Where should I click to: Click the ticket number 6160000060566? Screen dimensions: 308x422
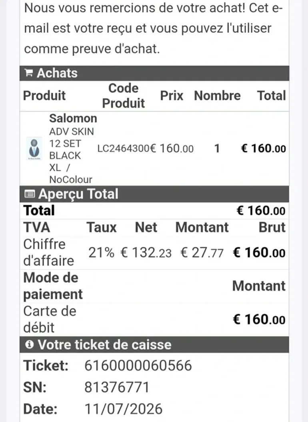[138, 365]
